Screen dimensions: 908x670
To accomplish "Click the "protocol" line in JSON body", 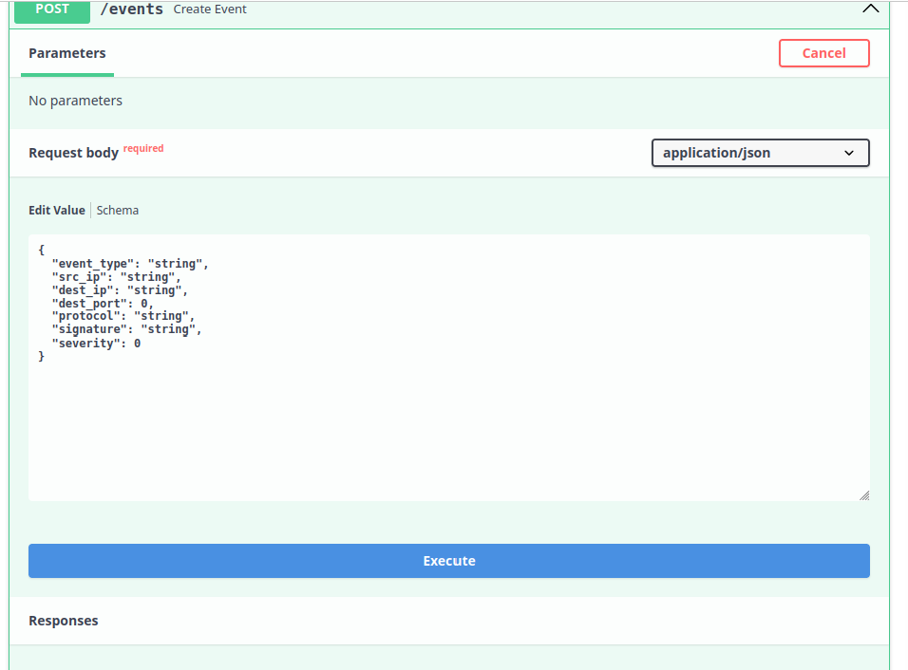I will tap(123, 316).
